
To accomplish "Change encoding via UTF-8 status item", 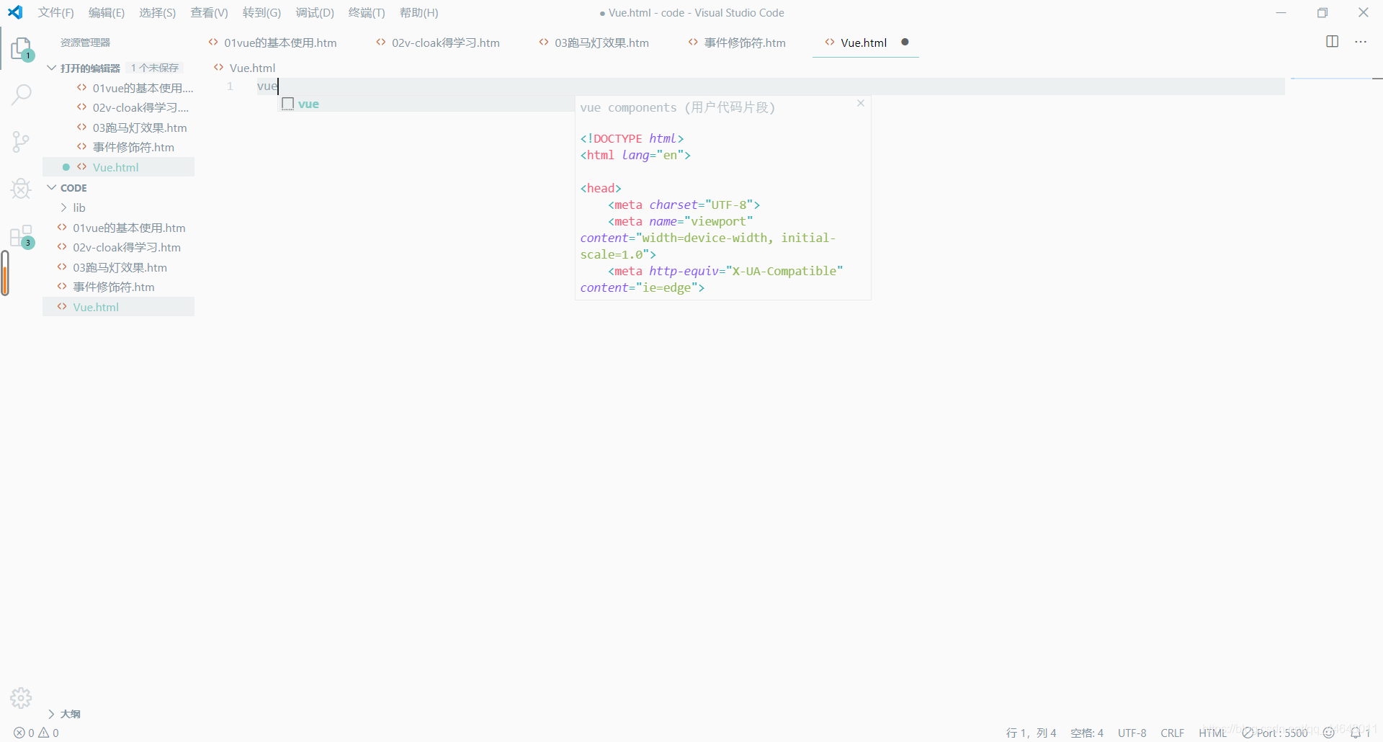I will click(x=1132, y=733).
